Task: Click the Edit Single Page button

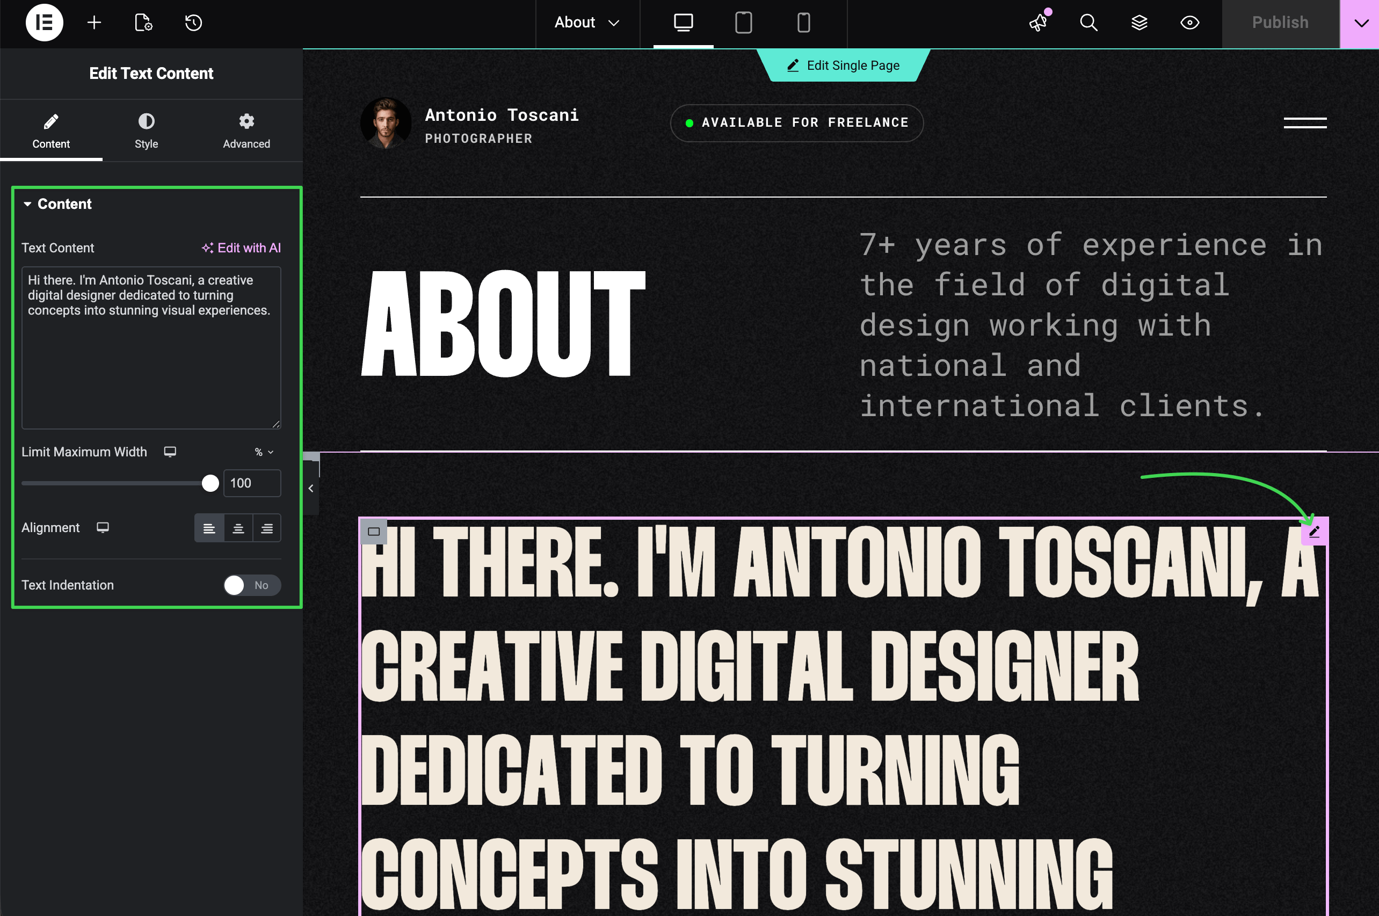Action: pyautogui.click(x=843, y=66)
